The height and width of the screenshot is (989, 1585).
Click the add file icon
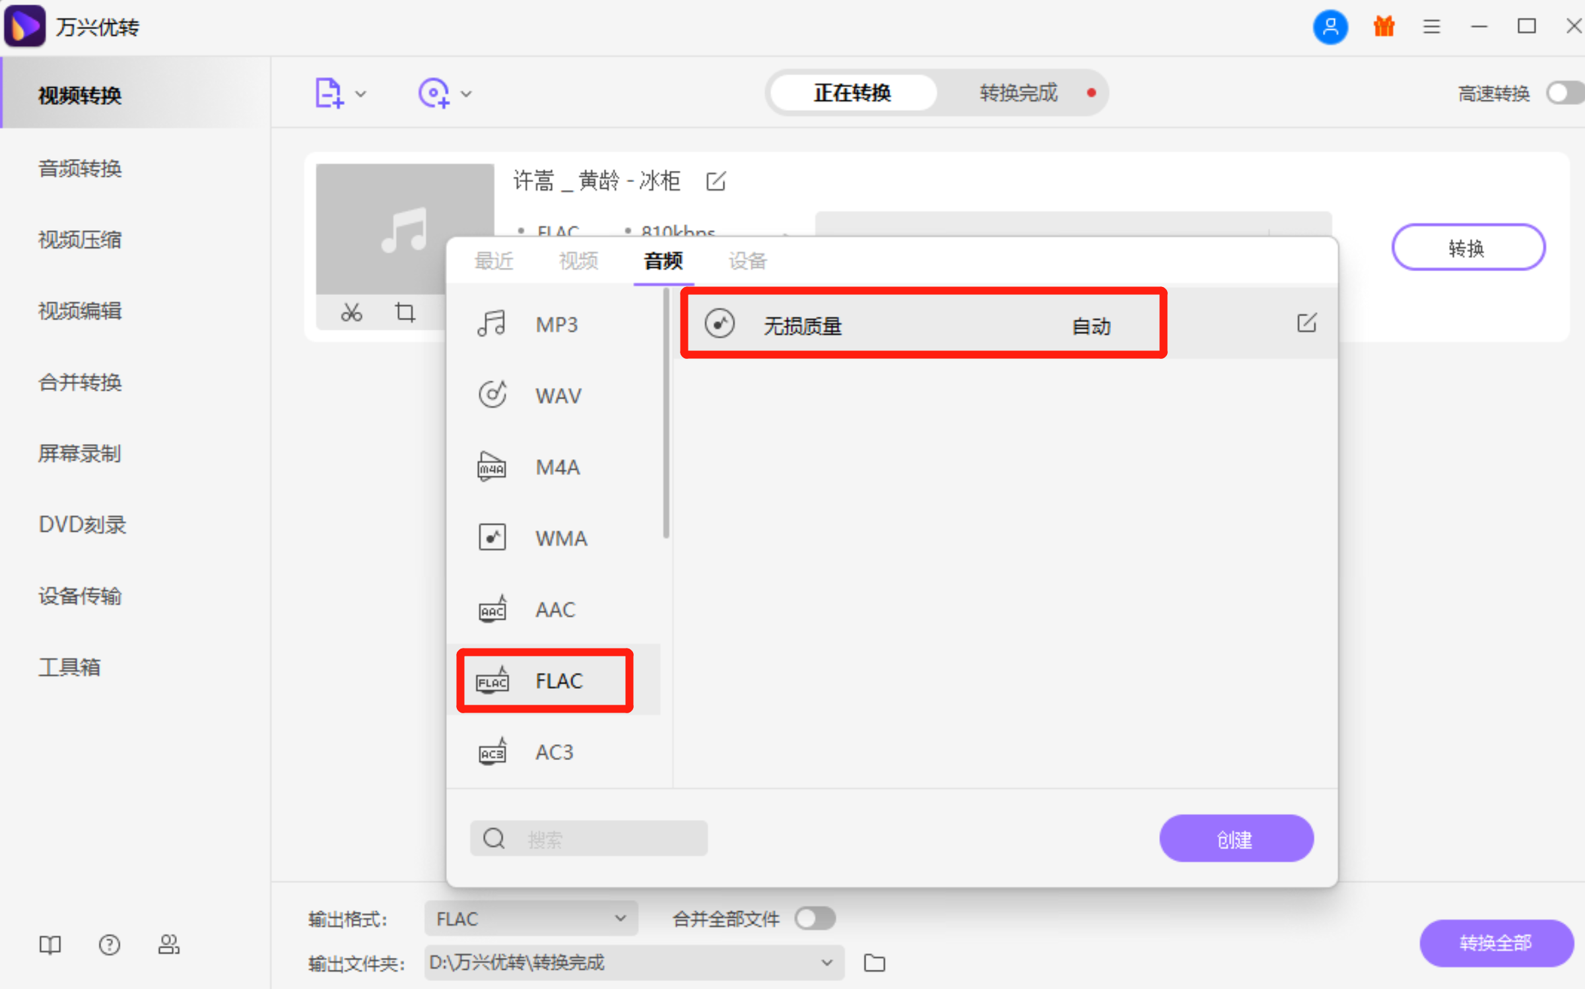[329, 93]
